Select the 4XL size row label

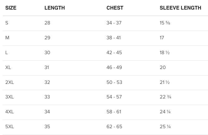coord(10,112)
